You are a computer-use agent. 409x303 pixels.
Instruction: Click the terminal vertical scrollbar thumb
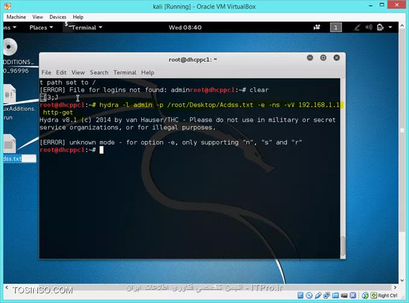(343, 246)
